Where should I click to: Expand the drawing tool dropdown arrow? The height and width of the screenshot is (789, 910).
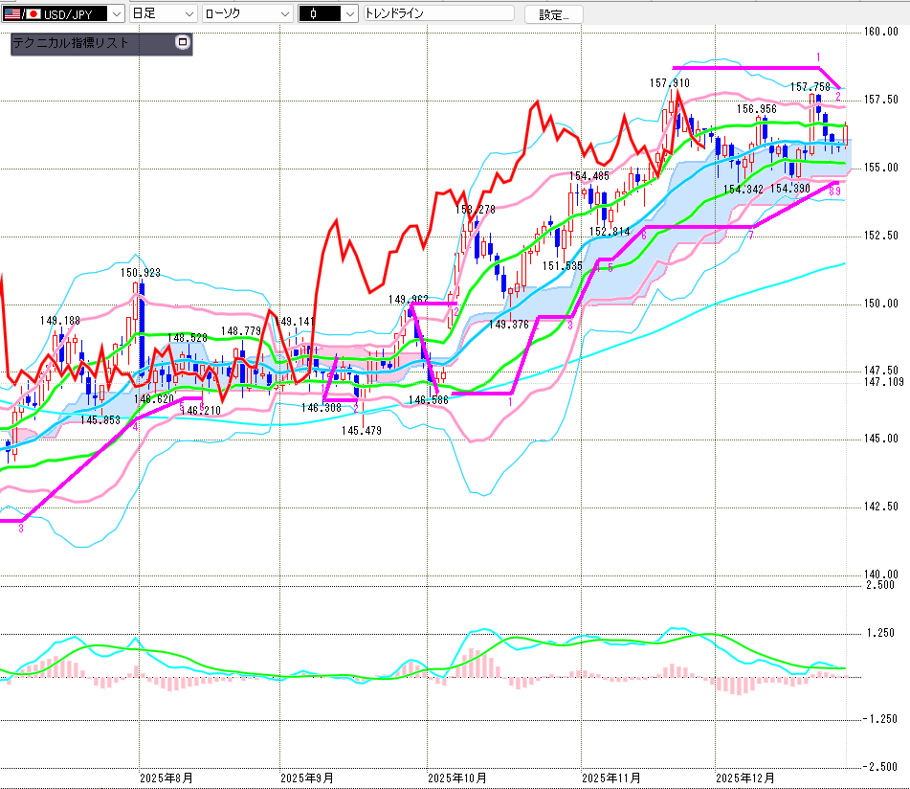point(349,14)
